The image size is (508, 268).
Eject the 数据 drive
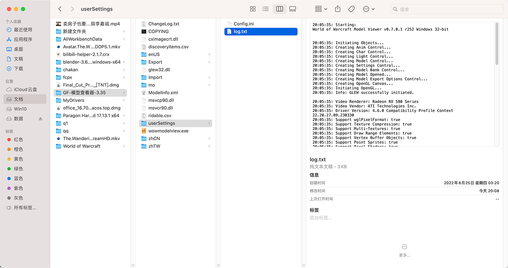[40, 119]
